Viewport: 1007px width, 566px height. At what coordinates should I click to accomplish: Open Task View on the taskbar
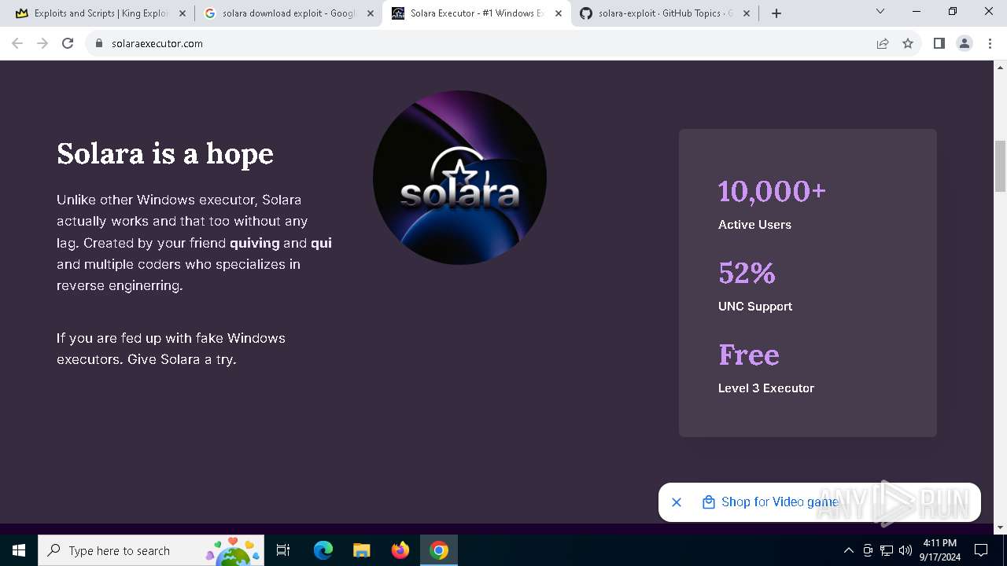pos(283,550)
